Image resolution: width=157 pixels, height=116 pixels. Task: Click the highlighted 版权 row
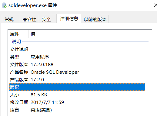pyautogui.click(x=77, y=87)
